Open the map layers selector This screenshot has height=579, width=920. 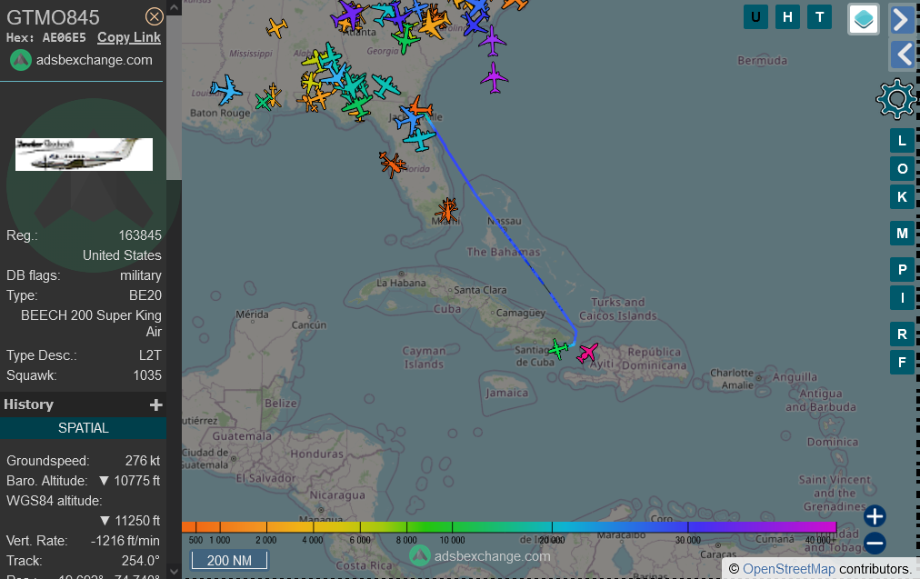(x=864, y=19)
